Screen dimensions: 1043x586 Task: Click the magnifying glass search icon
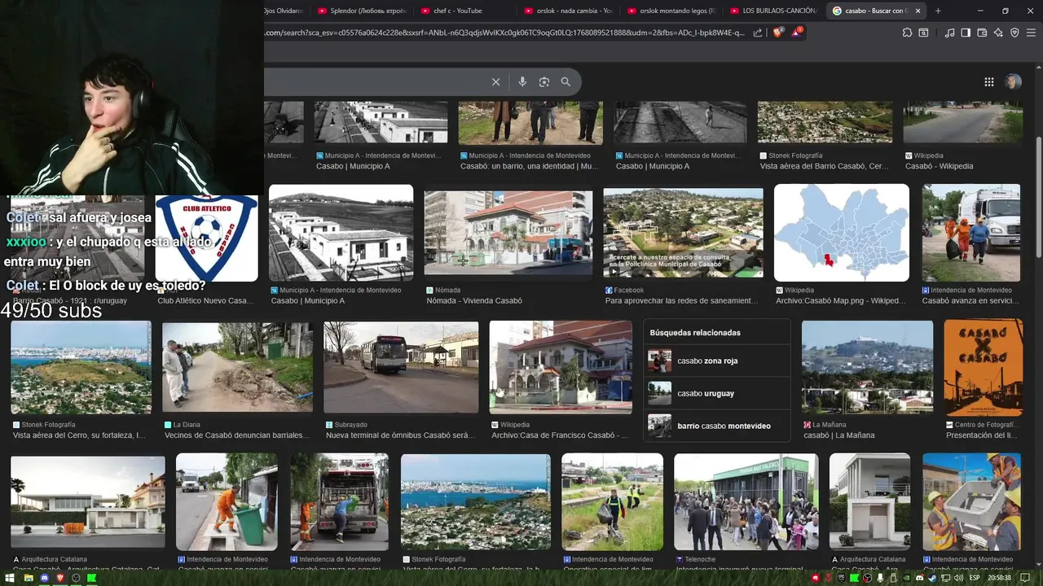coord(566,81)
